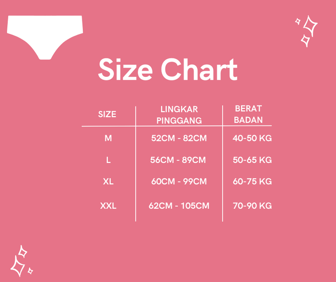Select the 52CM - 82CM waist value
Screen dimensions: 336x282
(179, 138)
